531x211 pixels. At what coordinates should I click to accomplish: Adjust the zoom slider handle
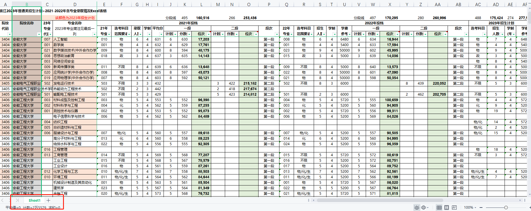[506, 208]
